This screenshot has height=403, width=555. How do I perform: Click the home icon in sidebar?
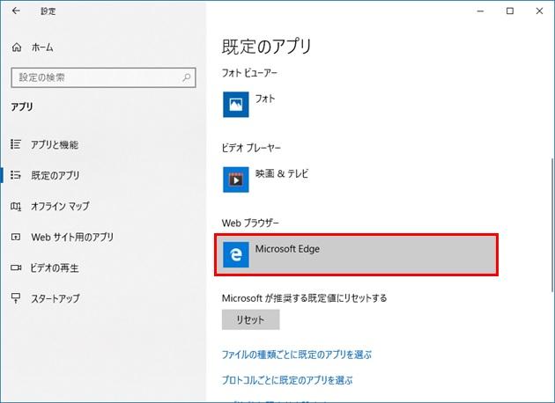17,48
